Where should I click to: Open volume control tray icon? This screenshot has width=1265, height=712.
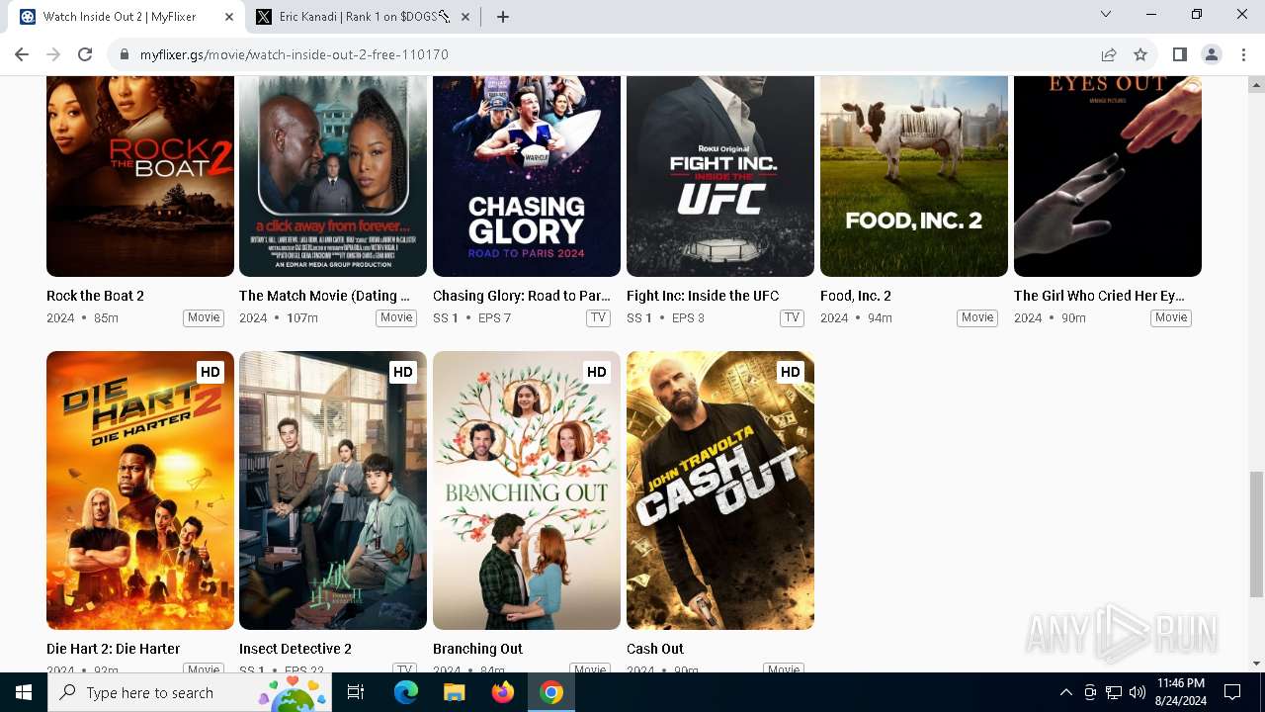point(1138,692)
